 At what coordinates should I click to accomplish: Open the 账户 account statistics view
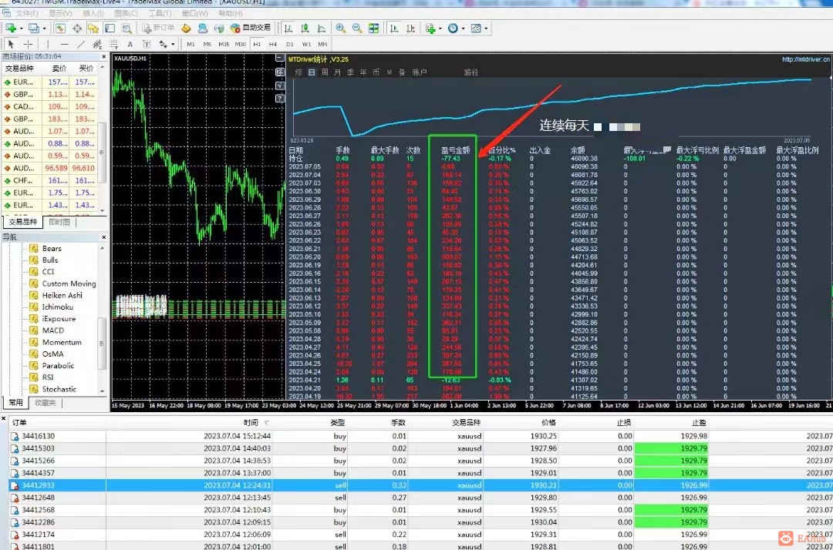point(420,72)
